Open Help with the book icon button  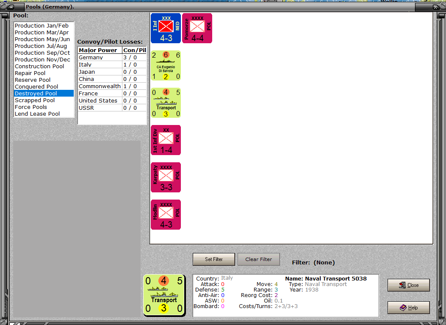tap(408, 308)
